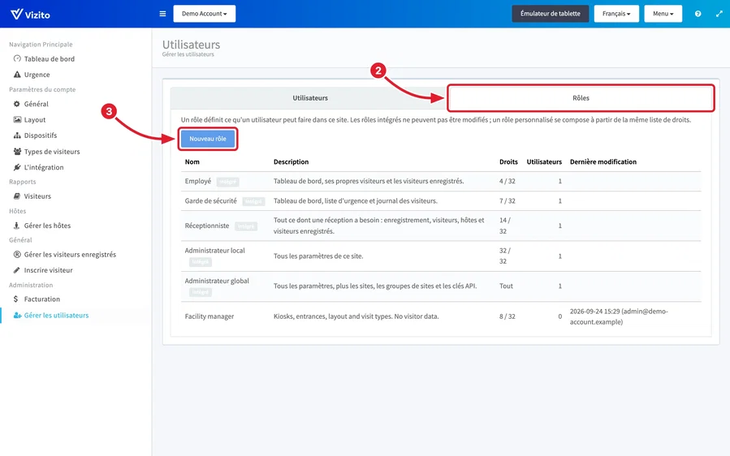Click the Intégré badge beside Employé

[x=227, y=182]
